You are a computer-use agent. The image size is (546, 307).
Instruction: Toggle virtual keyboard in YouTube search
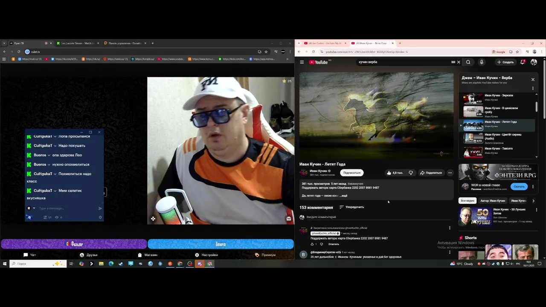click(453, 62)
